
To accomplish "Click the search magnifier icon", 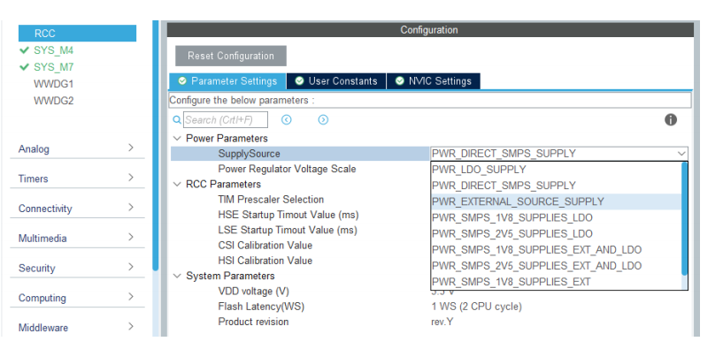I will (177, 119).
